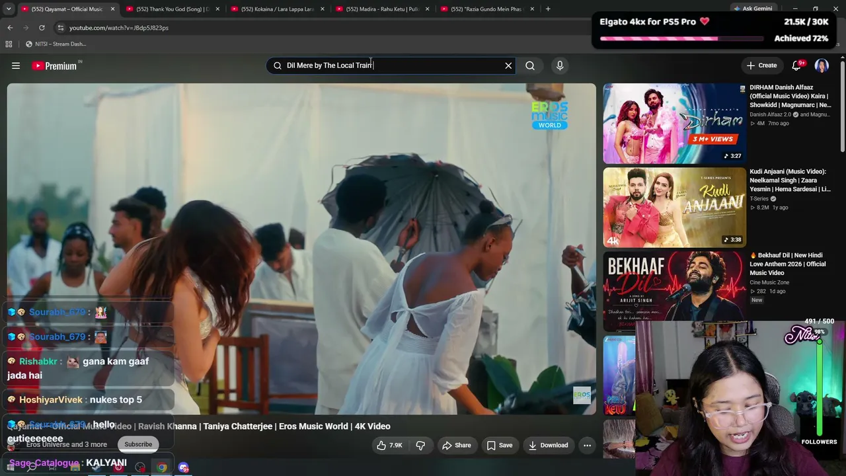Image resolution: width=846 pixels, height=476 pixels.
Task: Save the video to a playlist
Action: [500, 446]
